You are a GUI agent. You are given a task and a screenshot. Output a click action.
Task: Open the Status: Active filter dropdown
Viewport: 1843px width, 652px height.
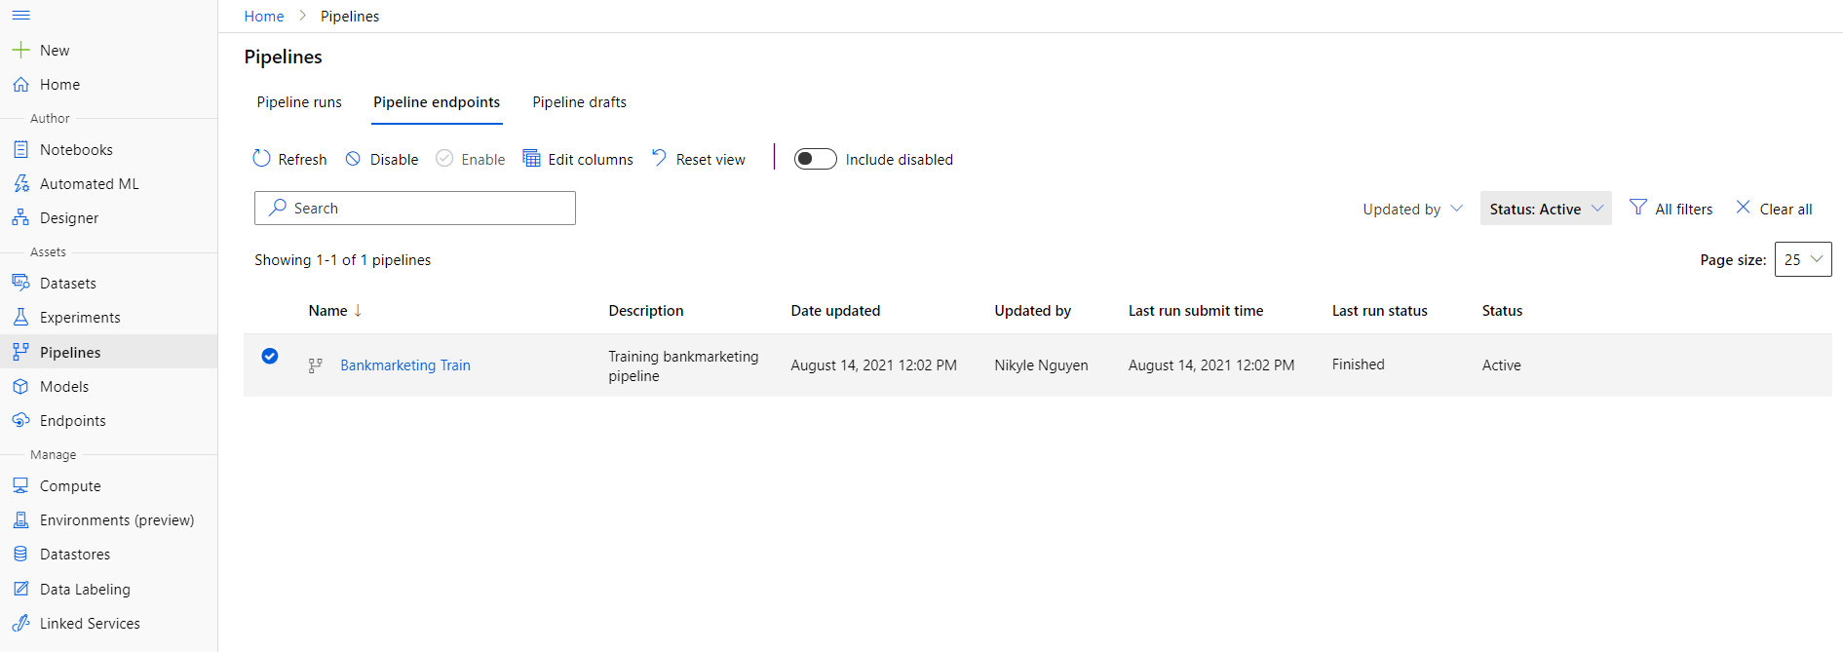1546,209
